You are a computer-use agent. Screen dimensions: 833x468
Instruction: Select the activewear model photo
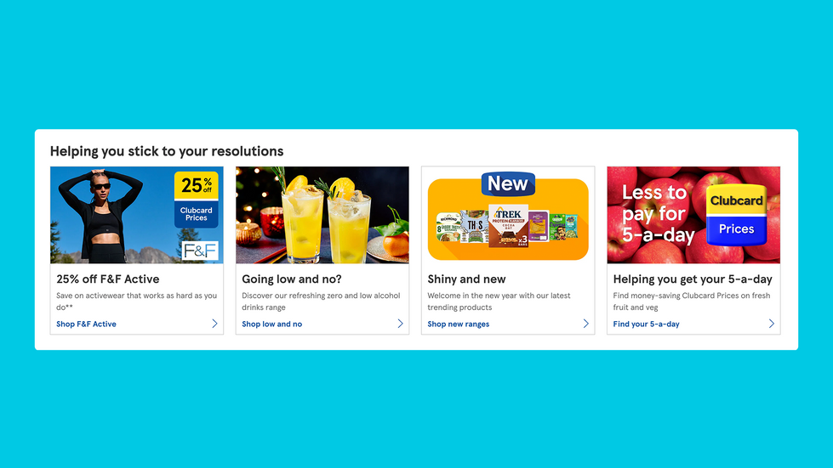coord(136,215)
